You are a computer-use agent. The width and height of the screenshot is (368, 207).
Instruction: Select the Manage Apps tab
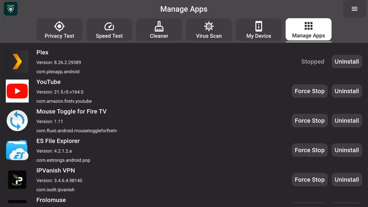[308, 29]
